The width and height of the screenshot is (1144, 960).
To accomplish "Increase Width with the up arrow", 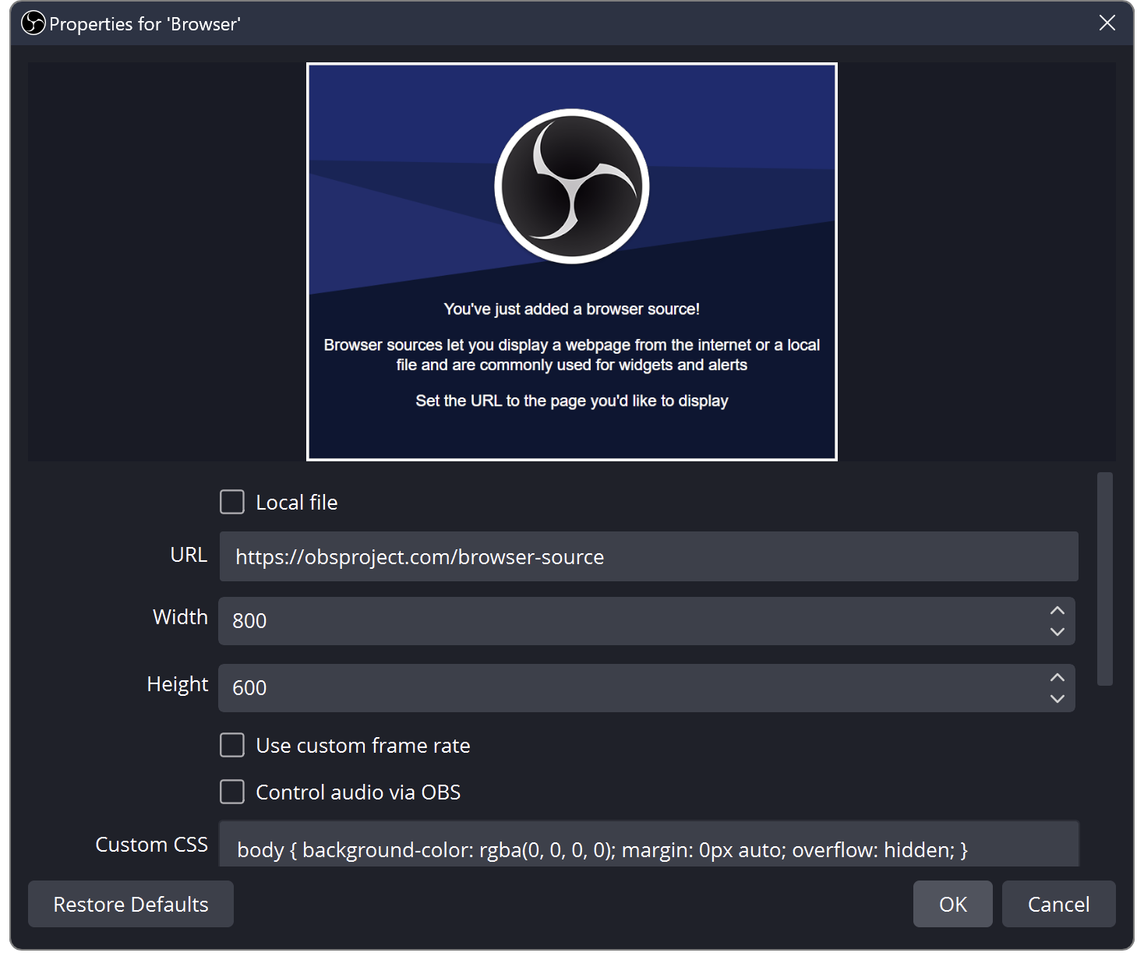I will (1057, 611).
